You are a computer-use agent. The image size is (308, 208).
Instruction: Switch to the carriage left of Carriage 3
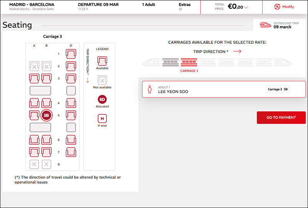170,62
